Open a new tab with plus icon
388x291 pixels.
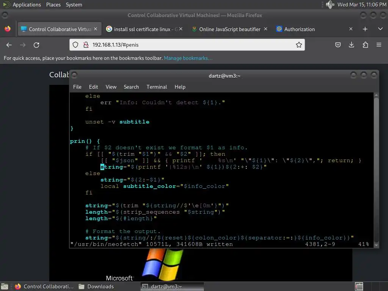[x=365, y=29]
